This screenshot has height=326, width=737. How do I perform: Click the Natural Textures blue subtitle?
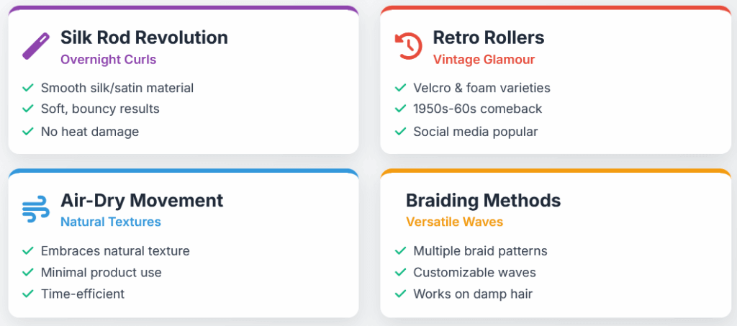point(111,222)
